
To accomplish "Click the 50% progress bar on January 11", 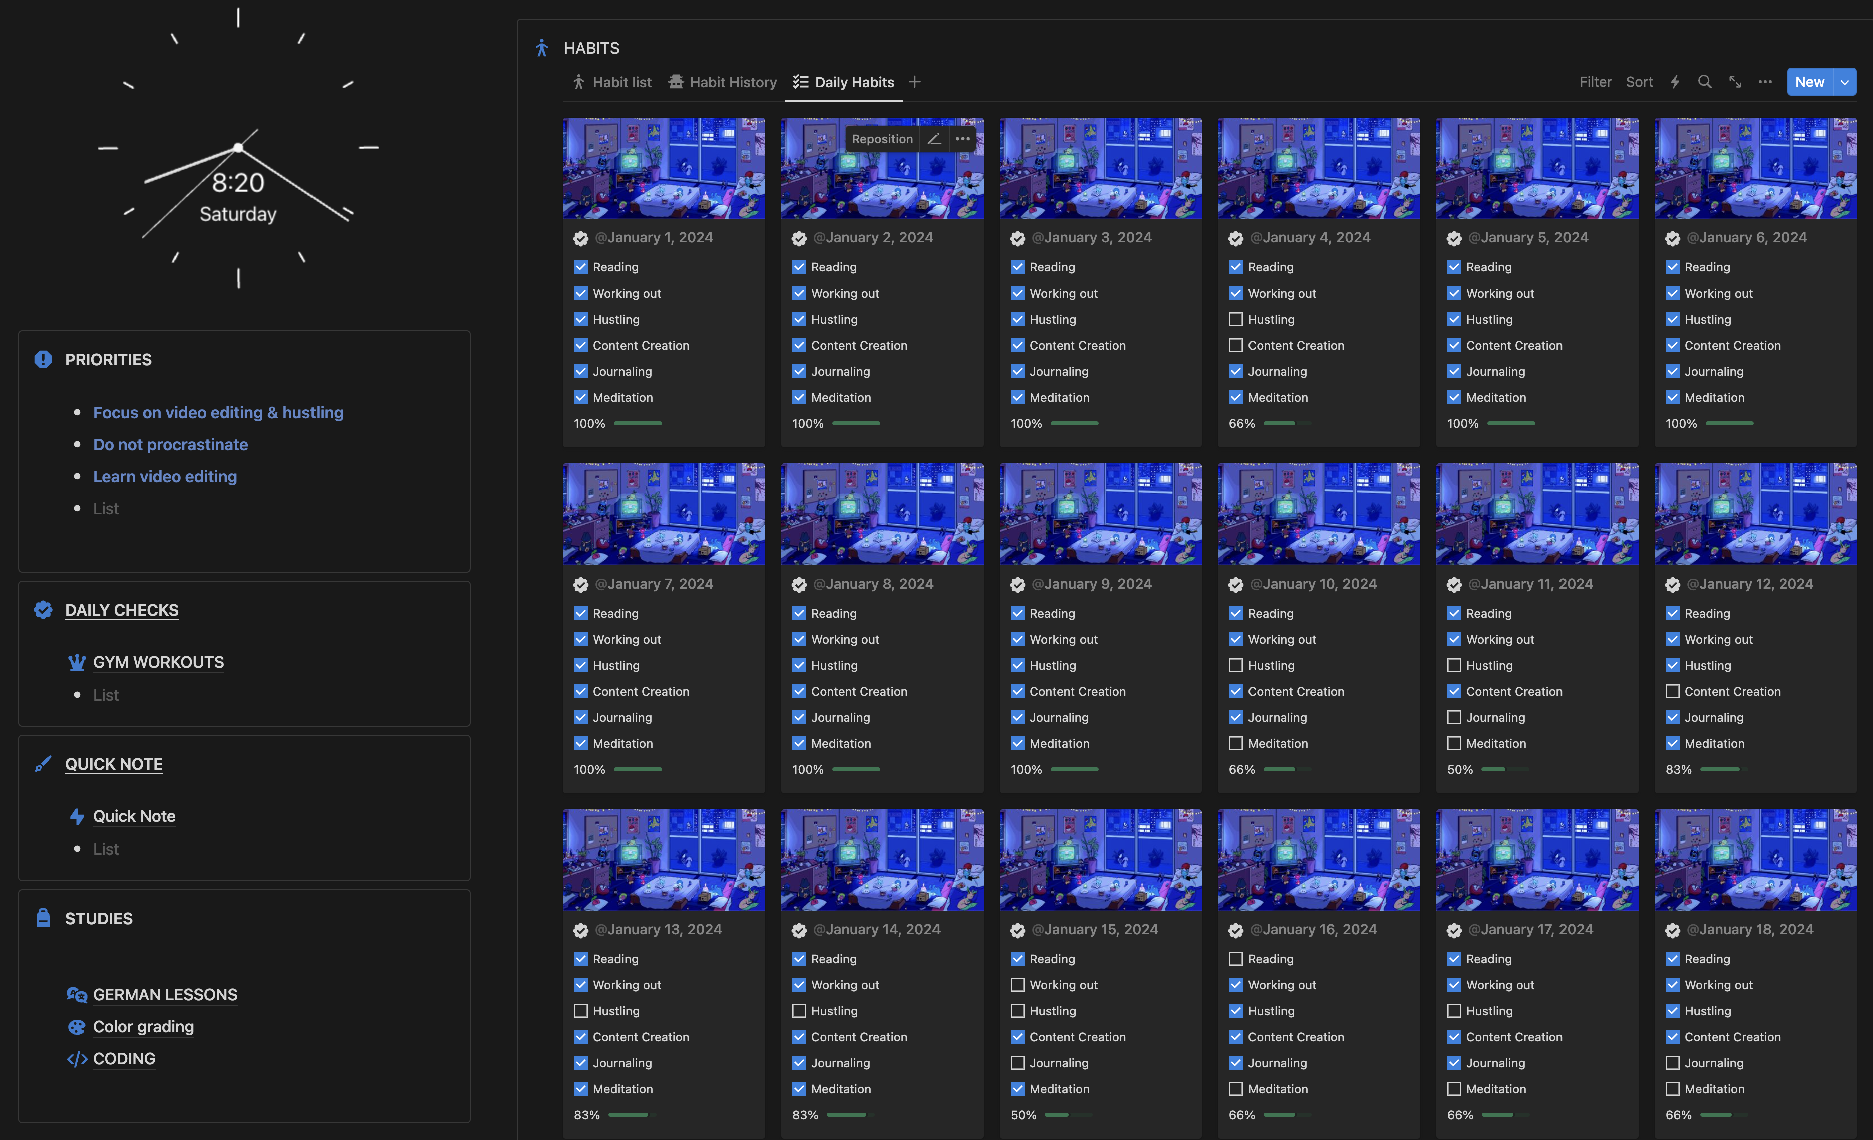I will 1505,770.
